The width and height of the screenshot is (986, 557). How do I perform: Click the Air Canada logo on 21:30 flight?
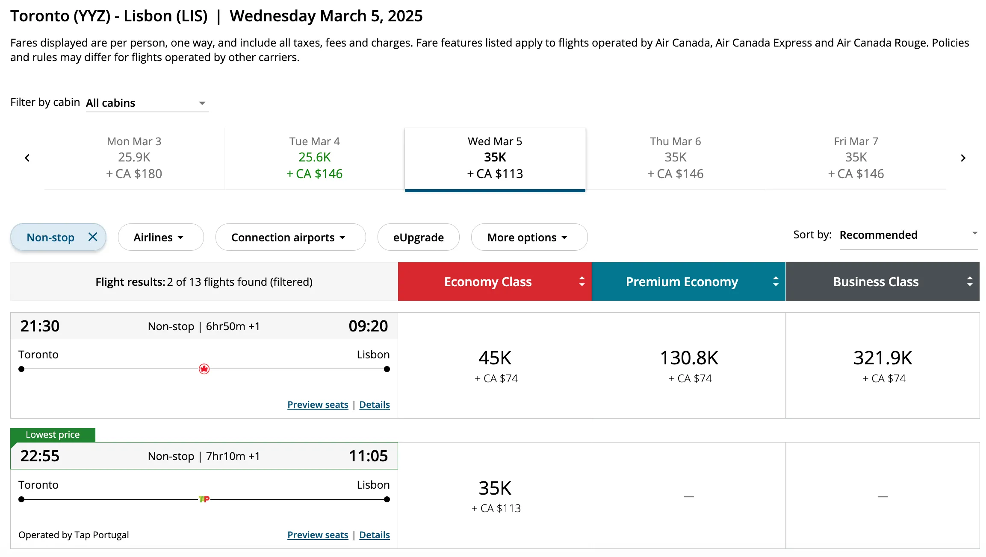204,369
